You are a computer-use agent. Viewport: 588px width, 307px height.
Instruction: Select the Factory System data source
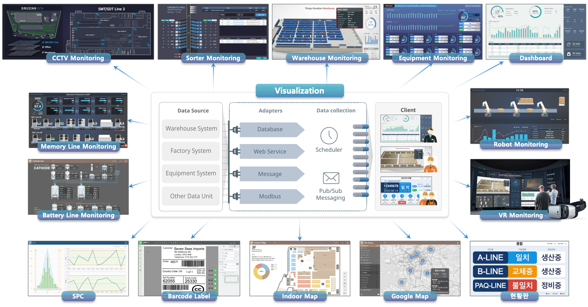pos(191,151)
